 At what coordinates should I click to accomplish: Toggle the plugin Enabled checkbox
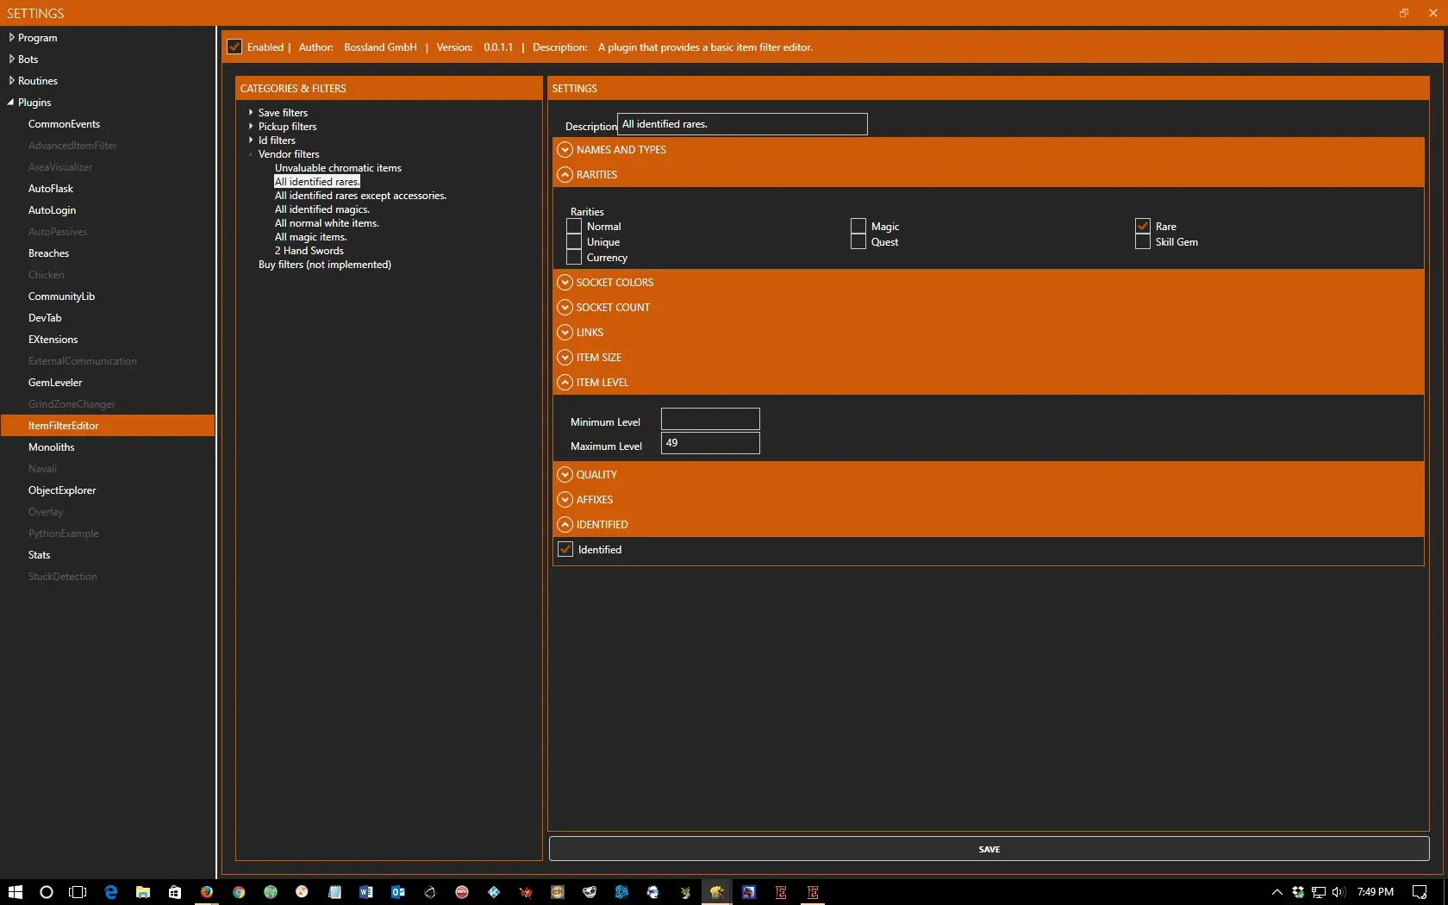click(234, 47)
